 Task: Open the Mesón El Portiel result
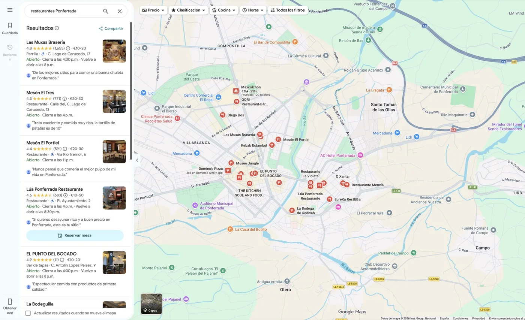tap(76, 159)
